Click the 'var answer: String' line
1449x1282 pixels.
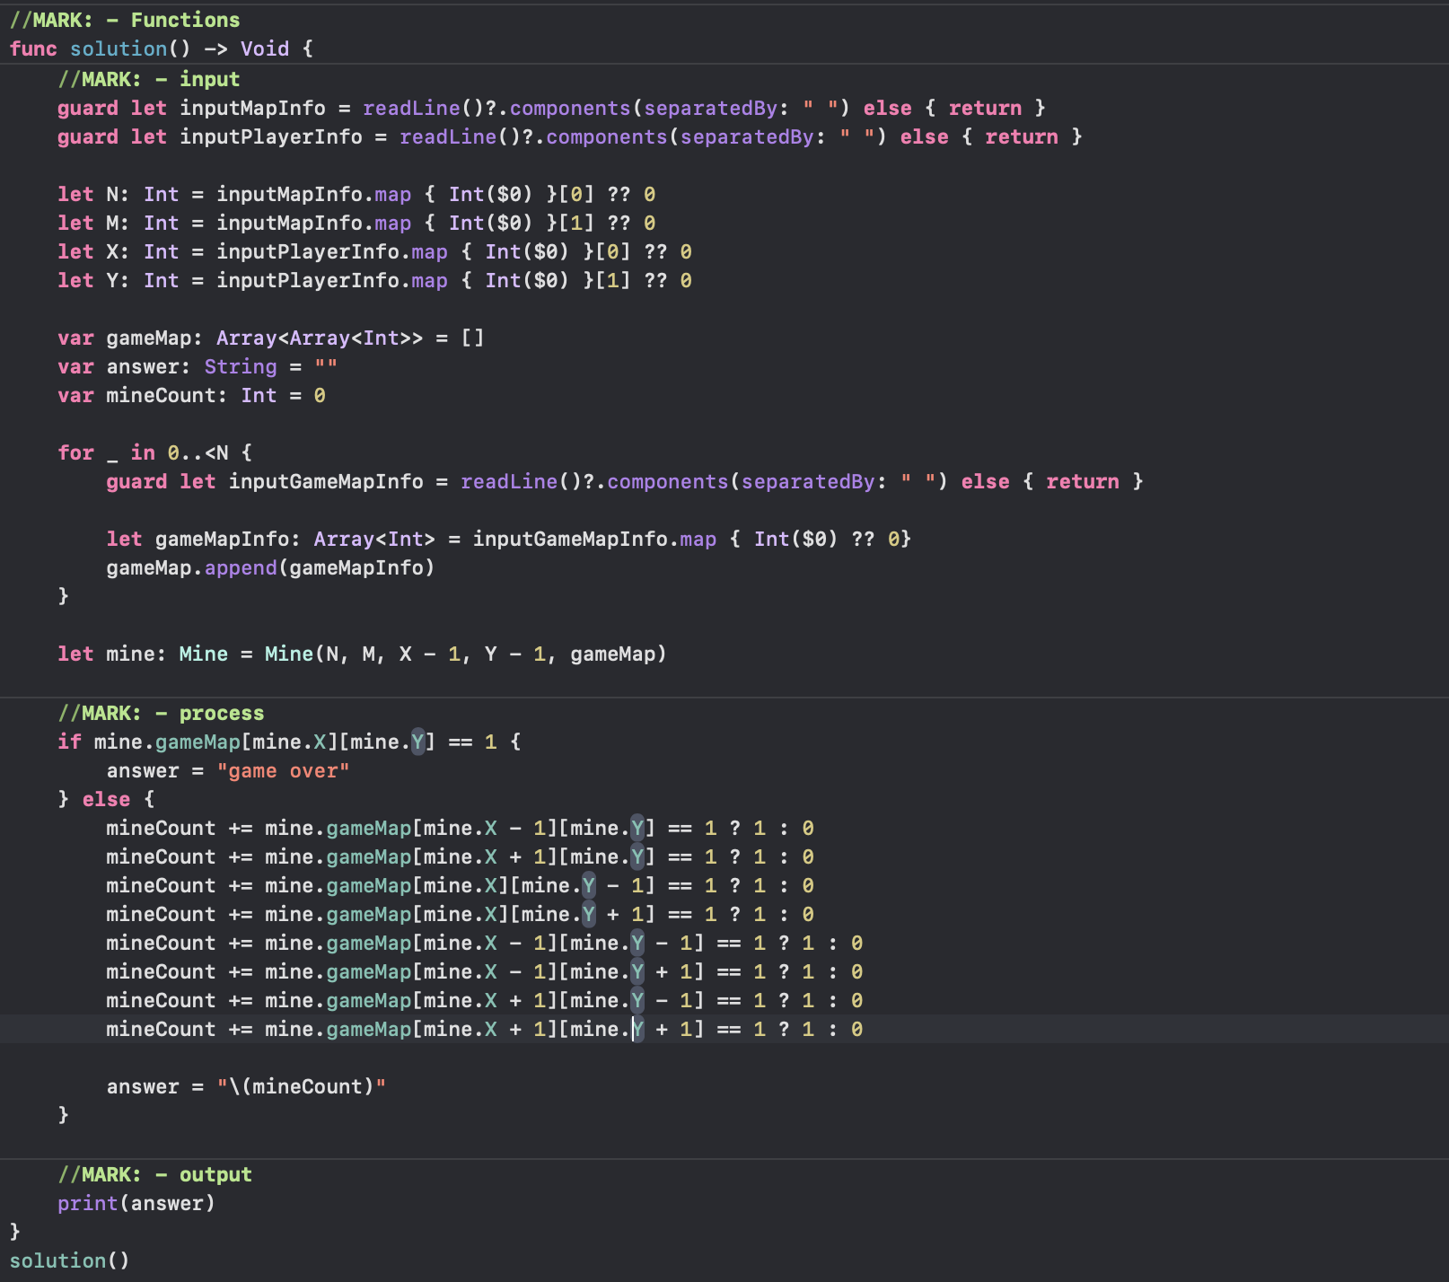click(198, 366)
